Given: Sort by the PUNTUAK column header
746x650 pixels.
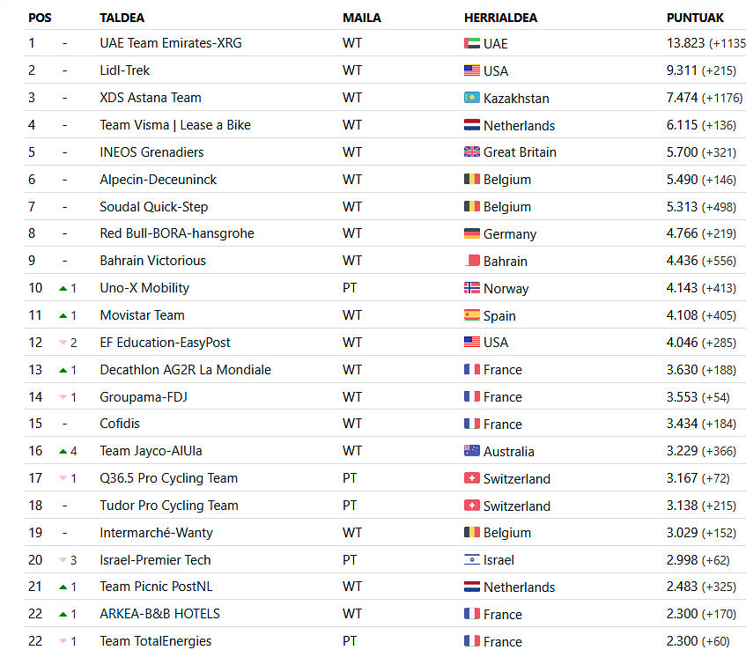Looking at the screenshot, I should point(695,18).
